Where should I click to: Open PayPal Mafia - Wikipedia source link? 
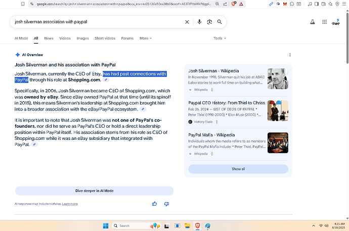211,135
